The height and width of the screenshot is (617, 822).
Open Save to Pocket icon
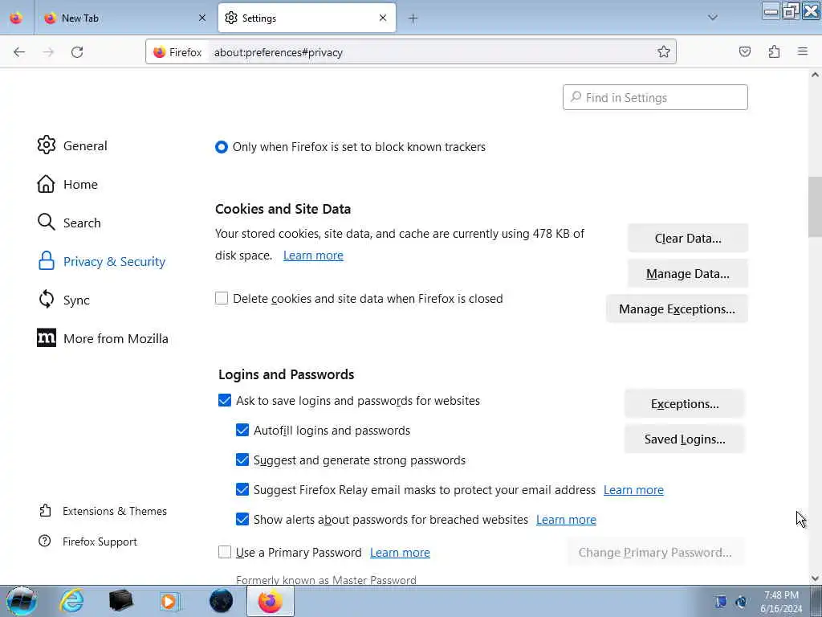pyautogui.click(x=744, y=51)
